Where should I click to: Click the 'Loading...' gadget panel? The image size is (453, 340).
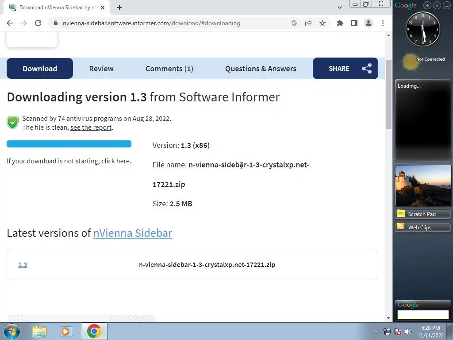click(423, 120)
